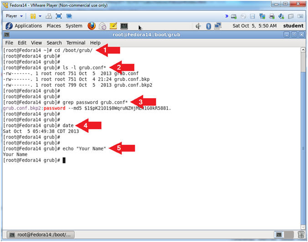Open the terminal Search menu

[x=54, y=43]
